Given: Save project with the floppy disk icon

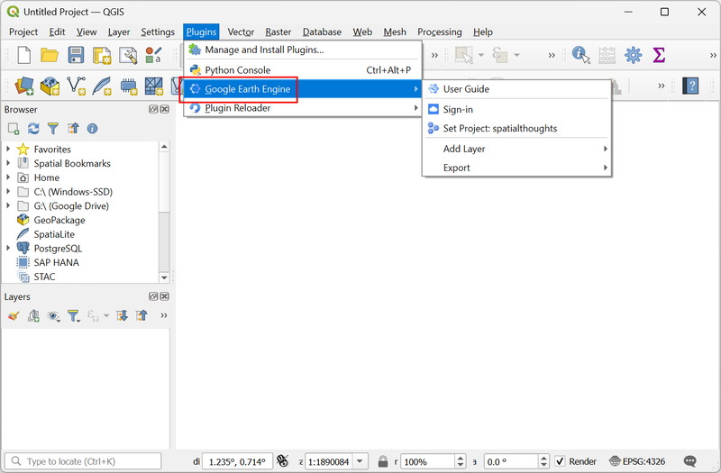Looking at the screenshot, I should click(x=76, y=55).
